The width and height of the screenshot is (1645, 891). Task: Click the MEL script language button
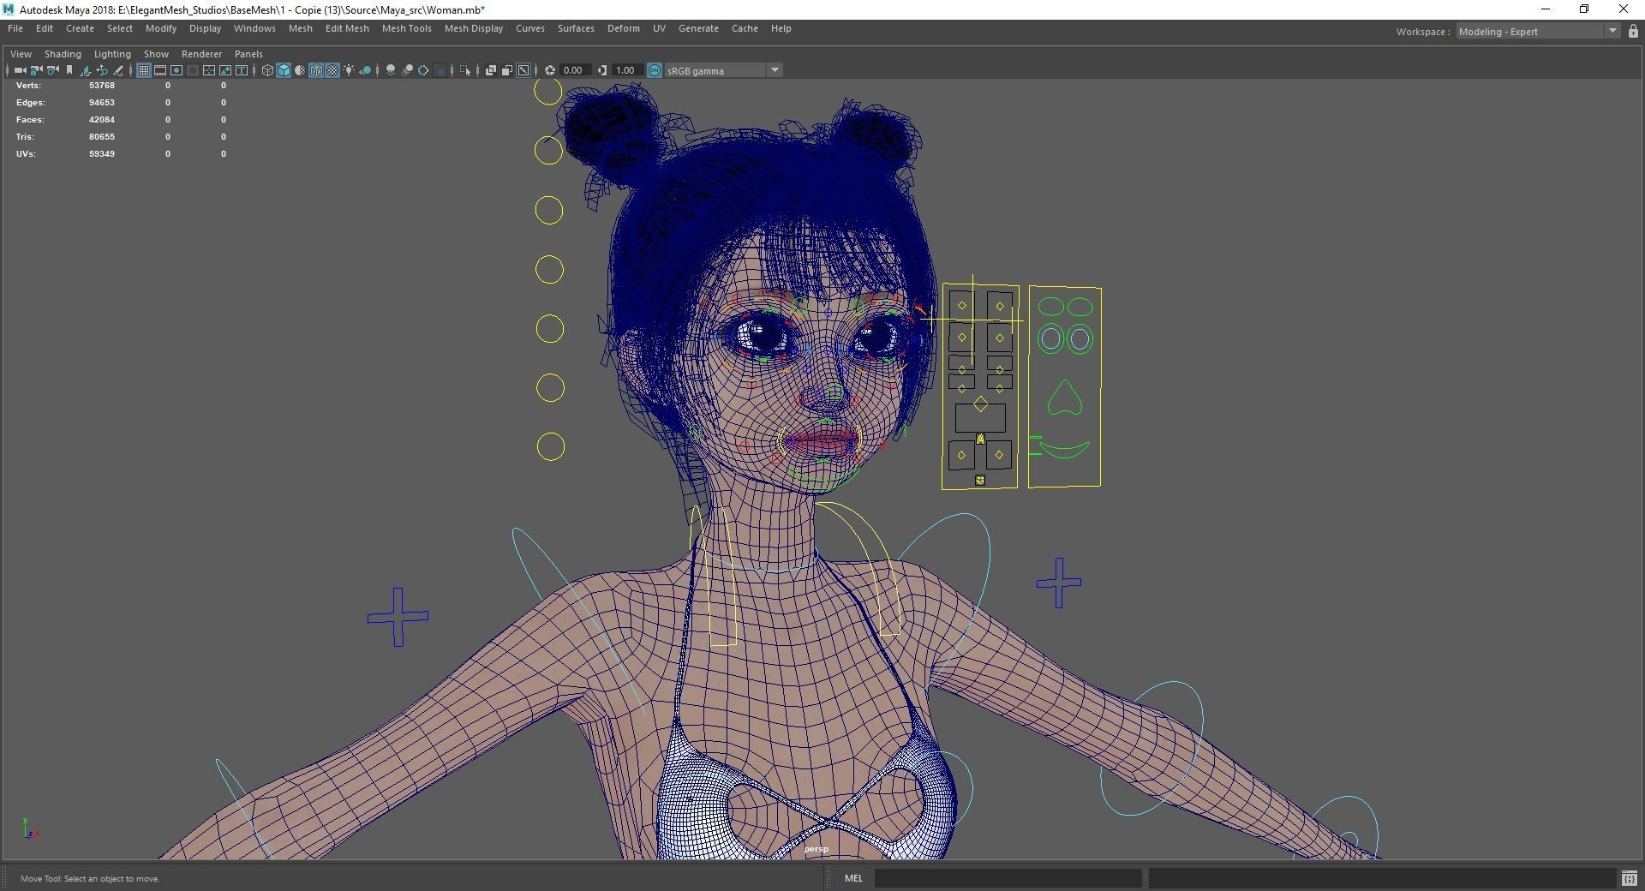coord(853,878)
